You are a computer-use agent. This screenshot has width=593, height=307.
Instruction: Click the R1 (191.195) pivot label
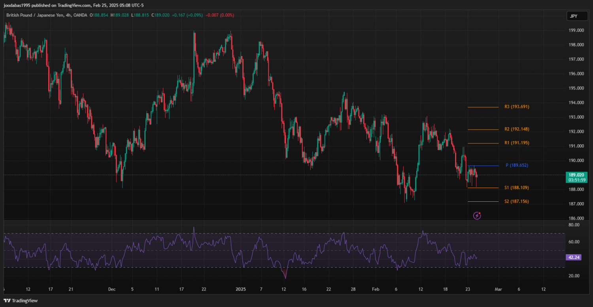(517, 143)
